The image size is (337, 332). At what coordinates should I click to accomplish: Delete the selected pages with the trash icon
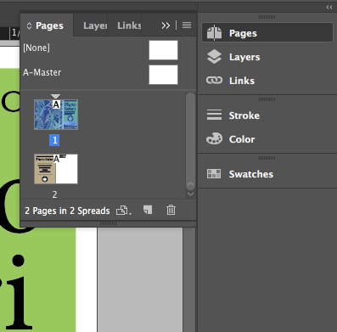click(171, 210)
